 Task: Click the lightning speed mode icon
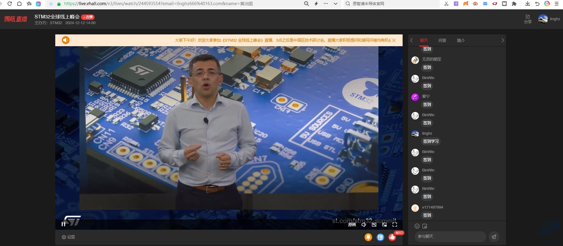click(x=316, y=4)
